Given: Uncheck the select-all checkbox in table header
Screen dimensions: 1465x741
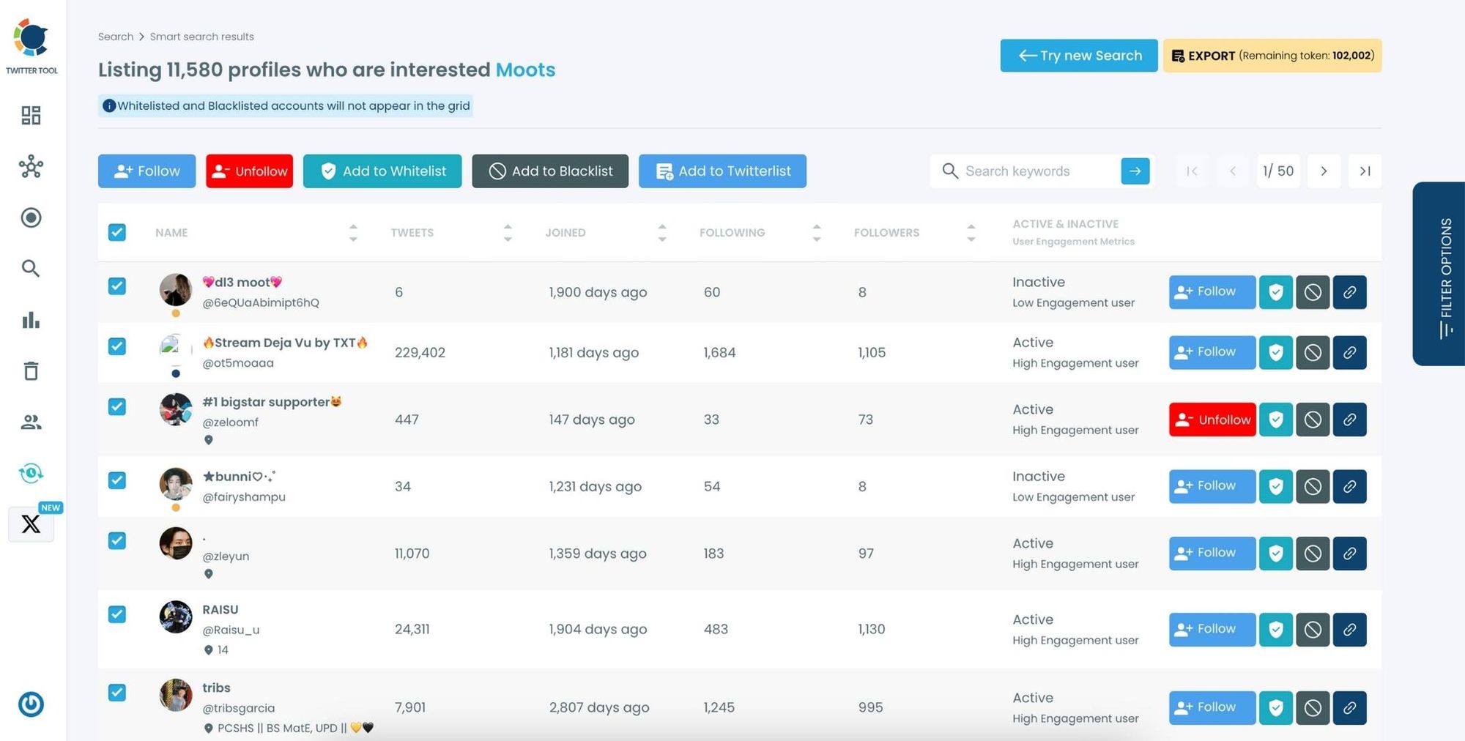Looking at the screenshot, I should coord(117,232).
